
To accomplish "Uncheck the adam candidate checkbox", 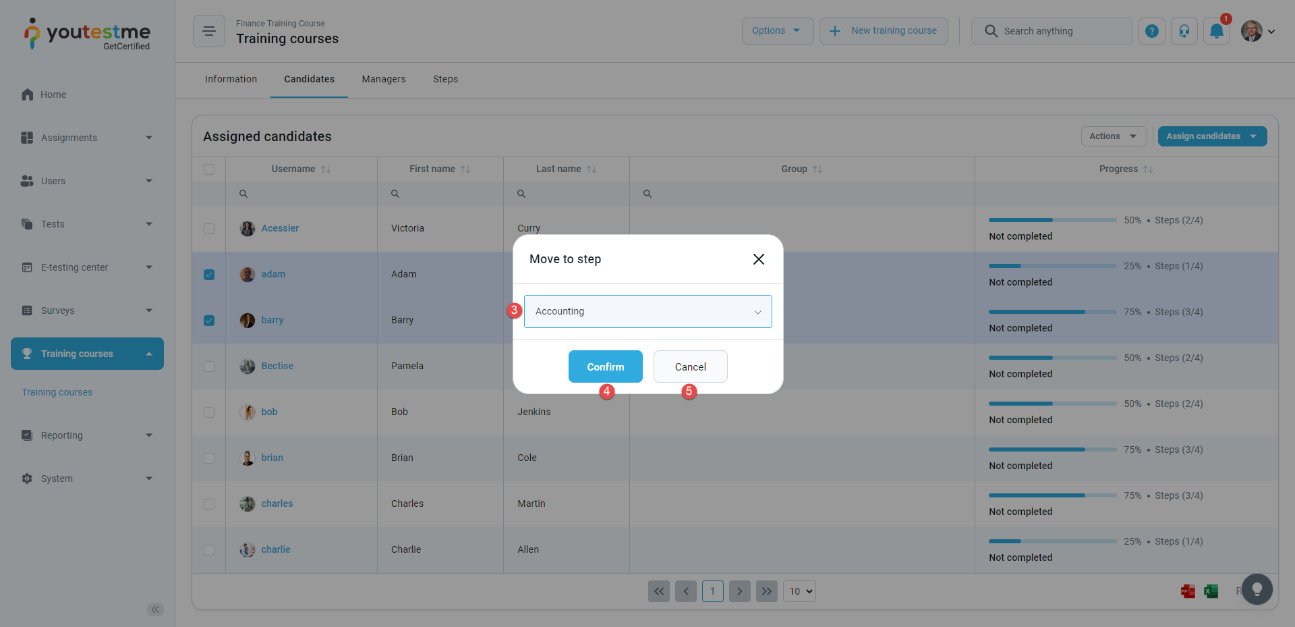I will pos(209,275).
